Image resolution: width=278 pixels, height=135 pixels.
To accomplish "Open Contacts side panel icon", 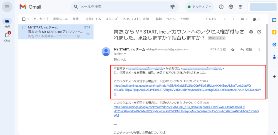I will click(274, 57).
